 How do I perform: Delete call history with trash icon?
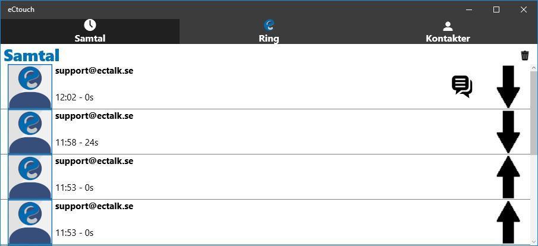(x=524, y=55)
